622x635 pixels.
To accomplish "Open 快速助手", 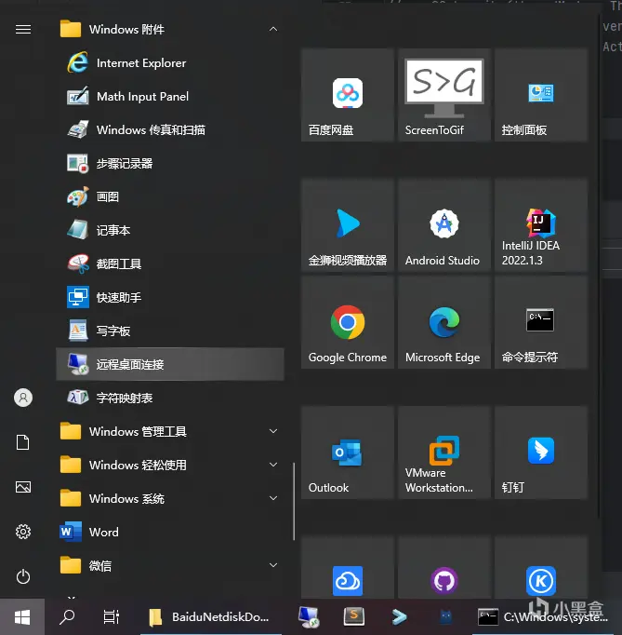I will (170, 298).
